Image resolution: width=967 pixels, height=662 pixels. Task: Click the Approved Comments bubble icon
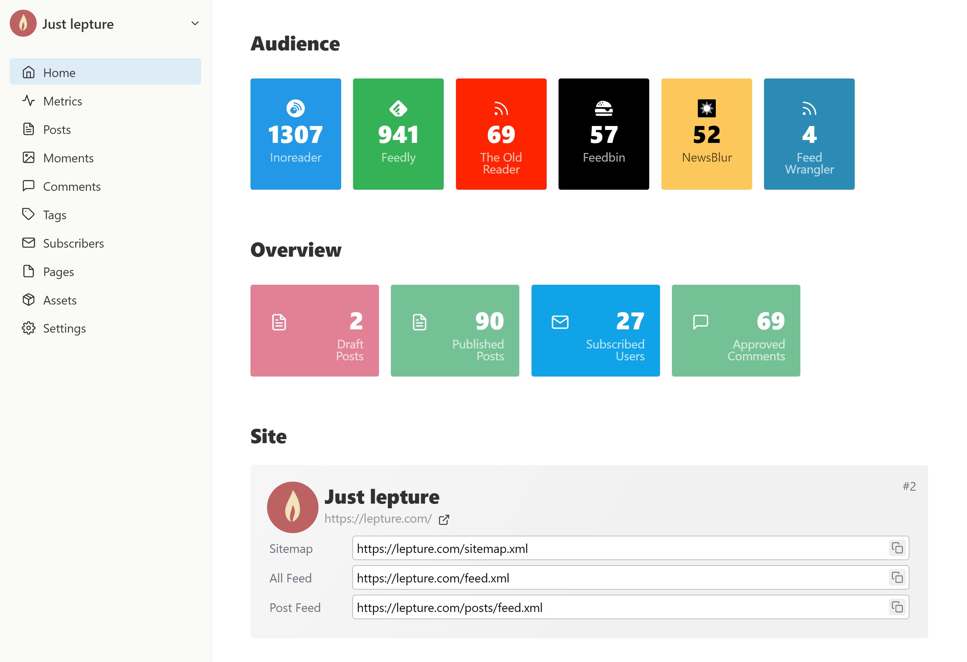700,322
